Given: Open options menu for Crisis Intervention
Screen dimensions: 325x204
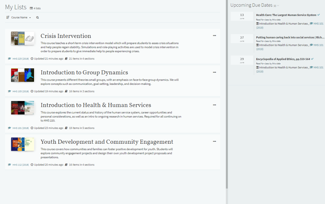Looking at the screenshot, I should [214, 36].
